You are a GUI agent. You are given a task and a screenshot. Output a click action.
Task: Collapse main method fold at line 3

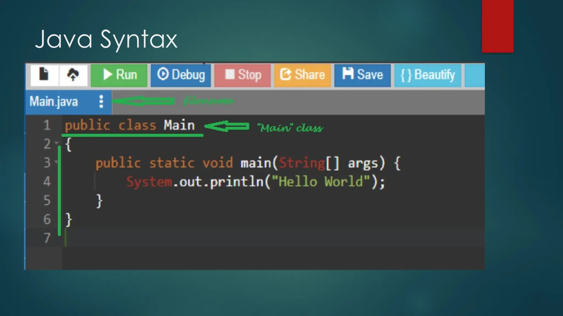[56, 162]
